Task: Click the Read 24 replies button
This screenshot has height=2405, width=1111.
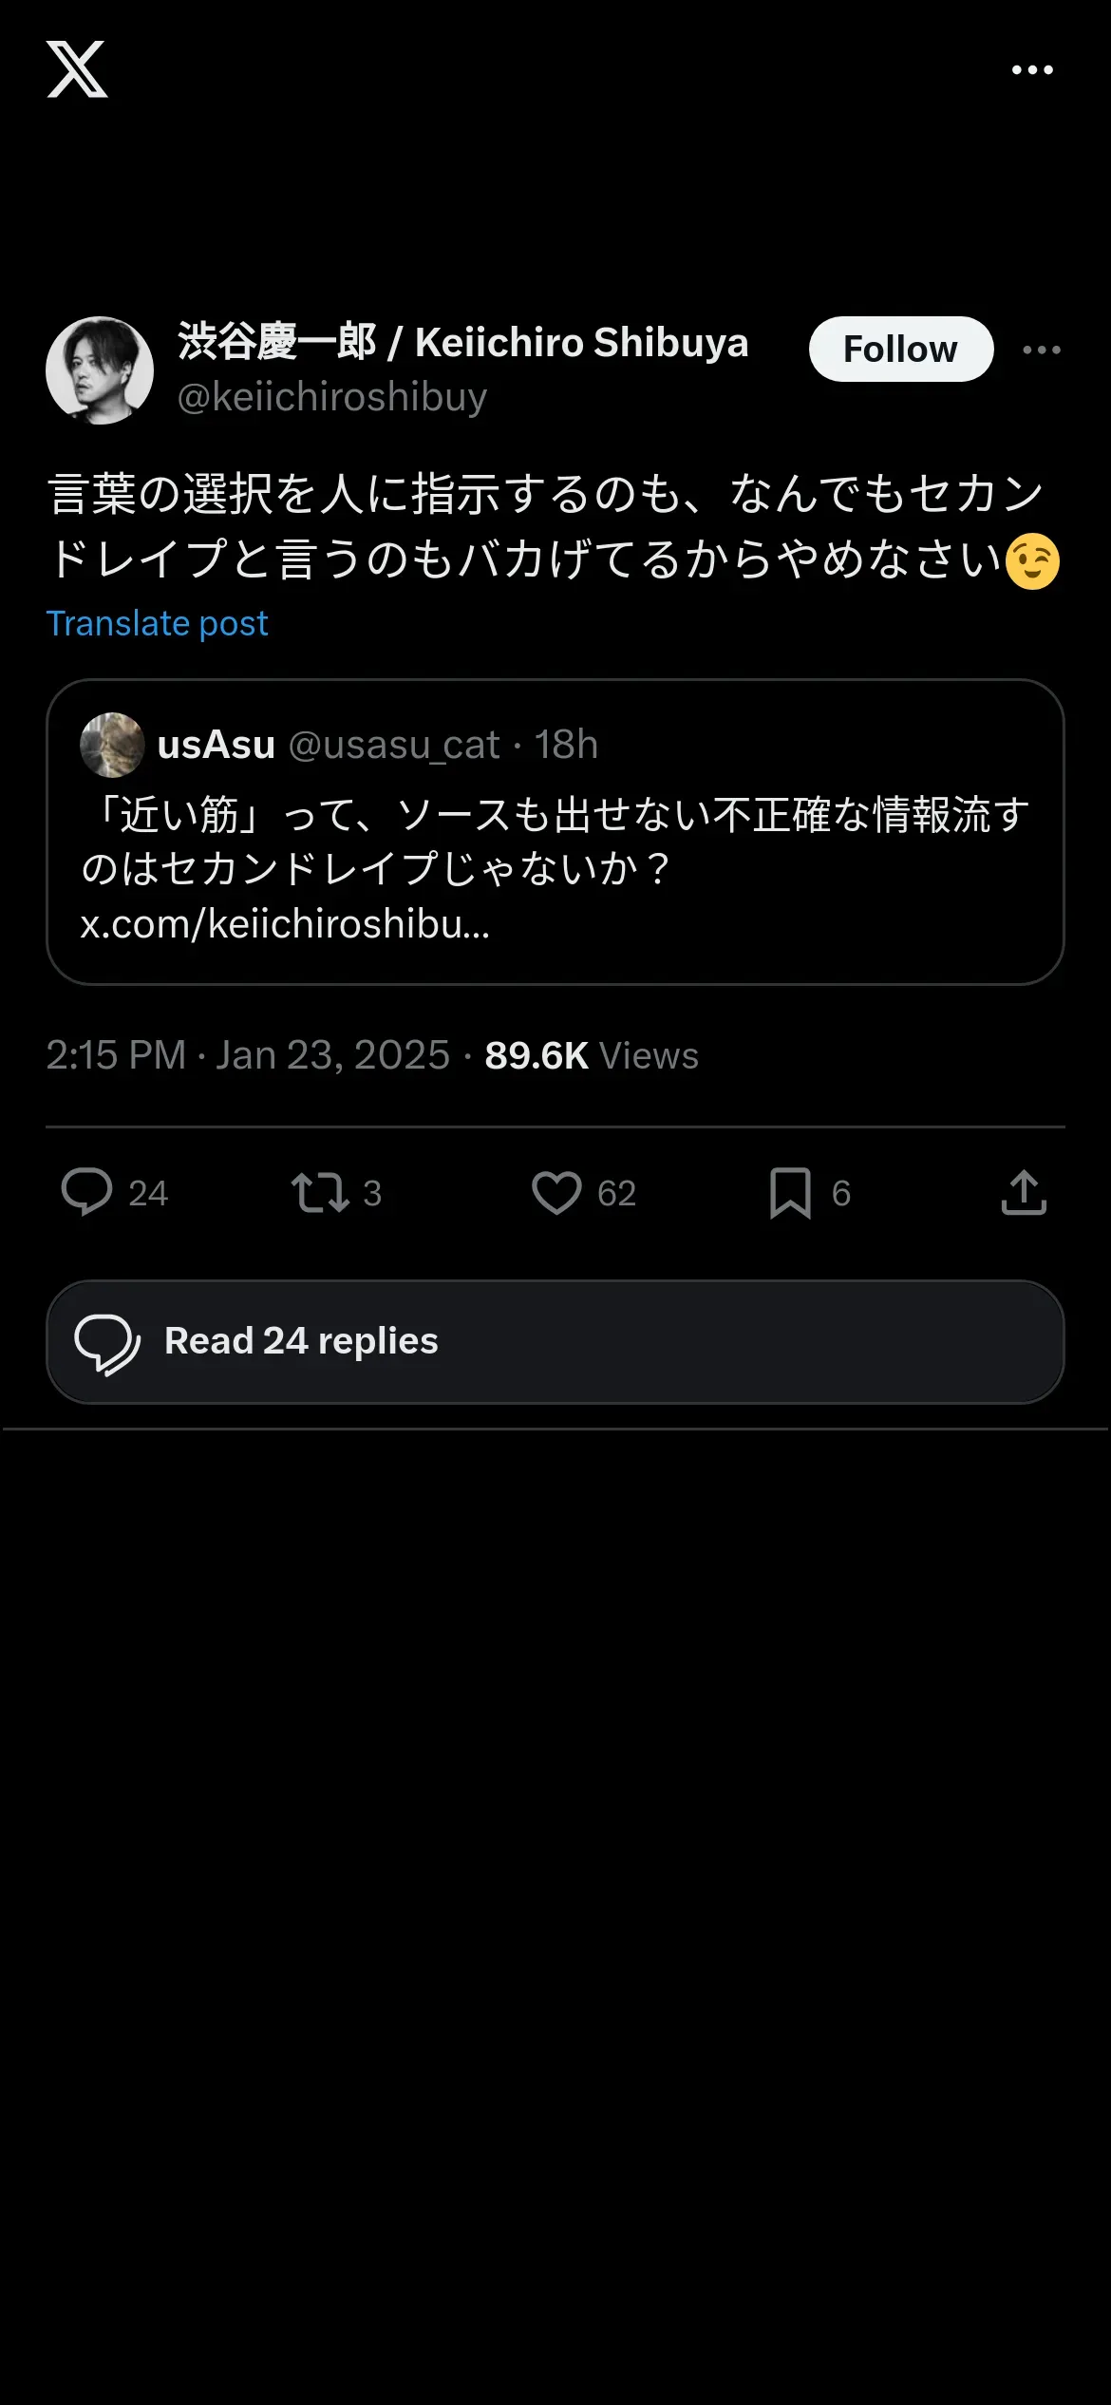Action: tap(555, 1341)
